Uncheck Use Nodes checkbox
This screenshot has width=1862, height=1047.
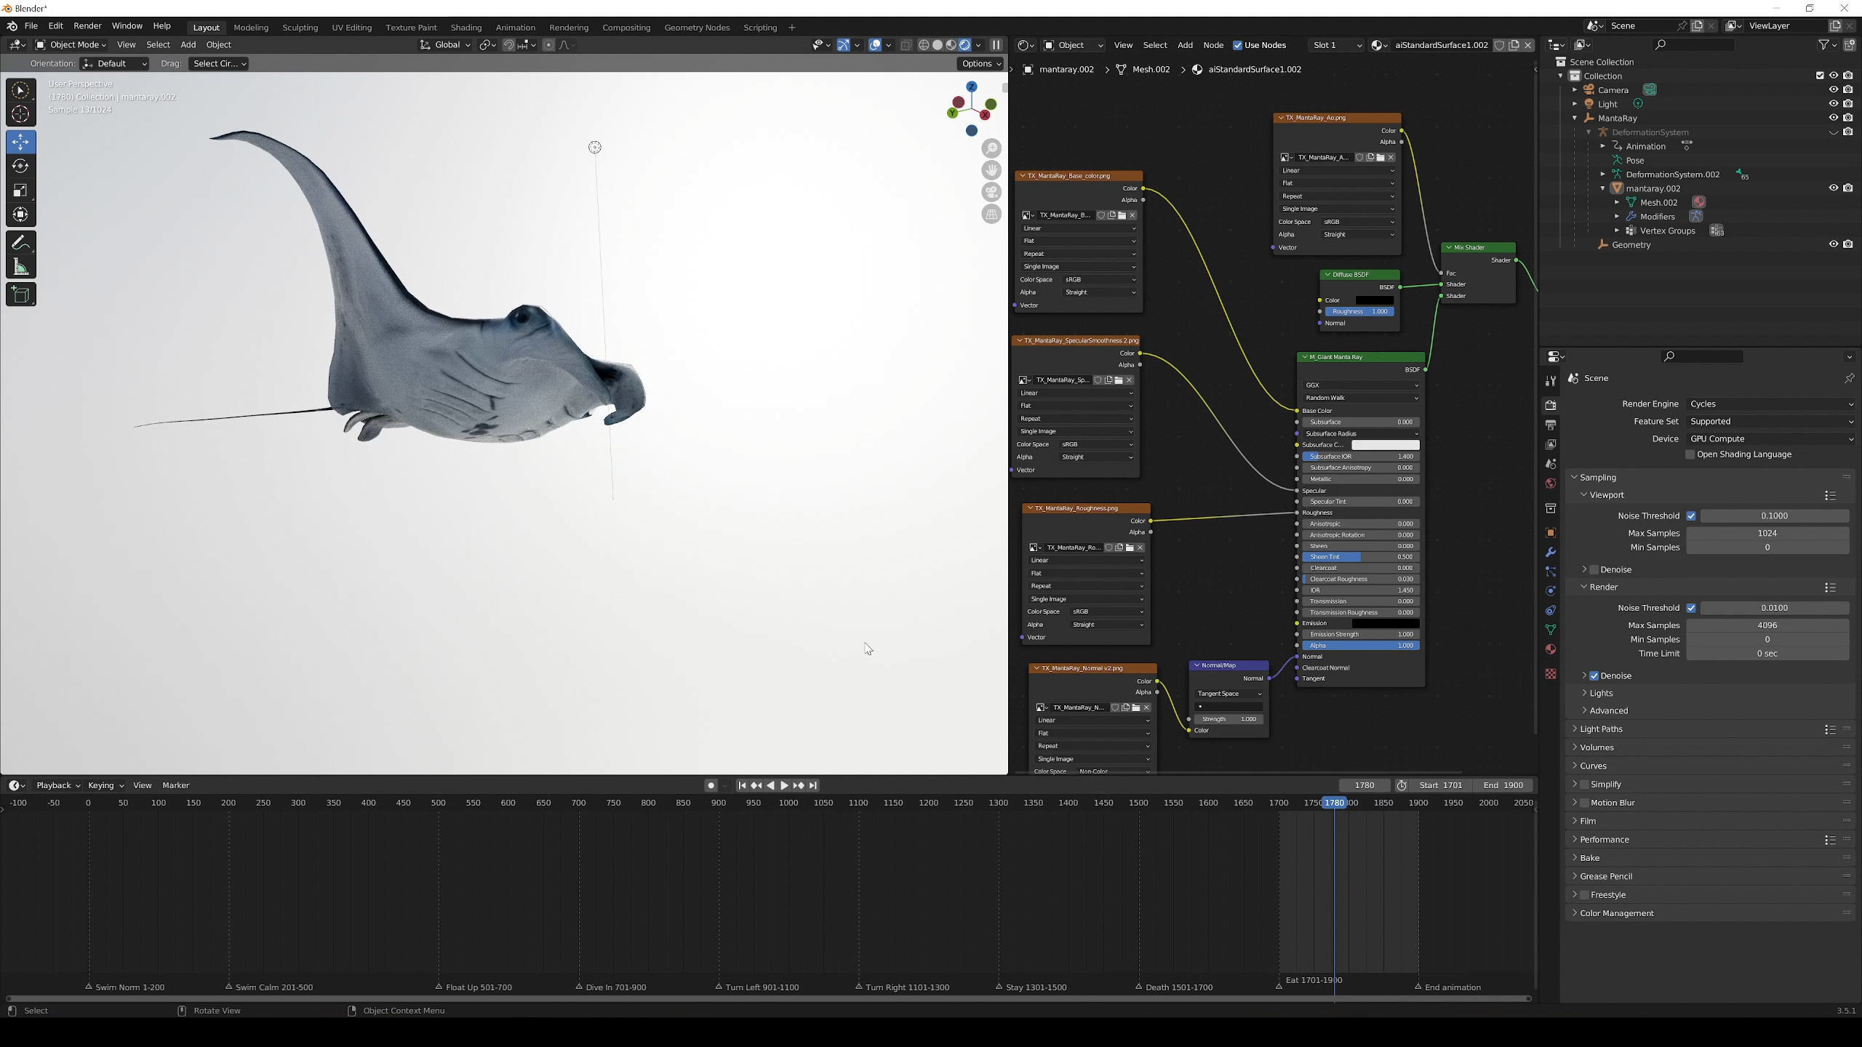[1237, 45]
